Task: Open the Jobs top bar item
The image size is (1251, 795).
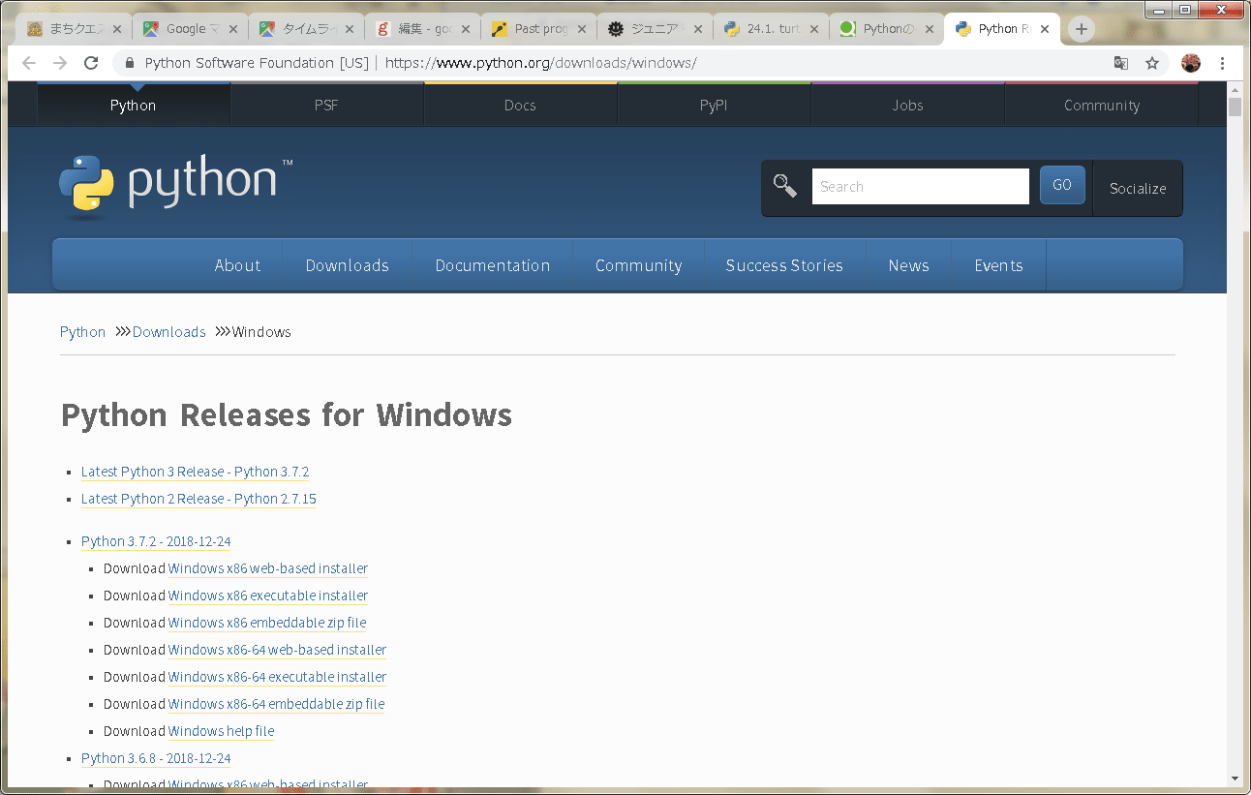Action: click(x=907, y=105)
